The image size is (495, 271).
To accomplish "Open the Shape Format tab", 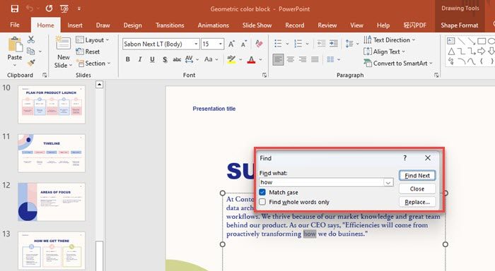I will click(460, 25).
